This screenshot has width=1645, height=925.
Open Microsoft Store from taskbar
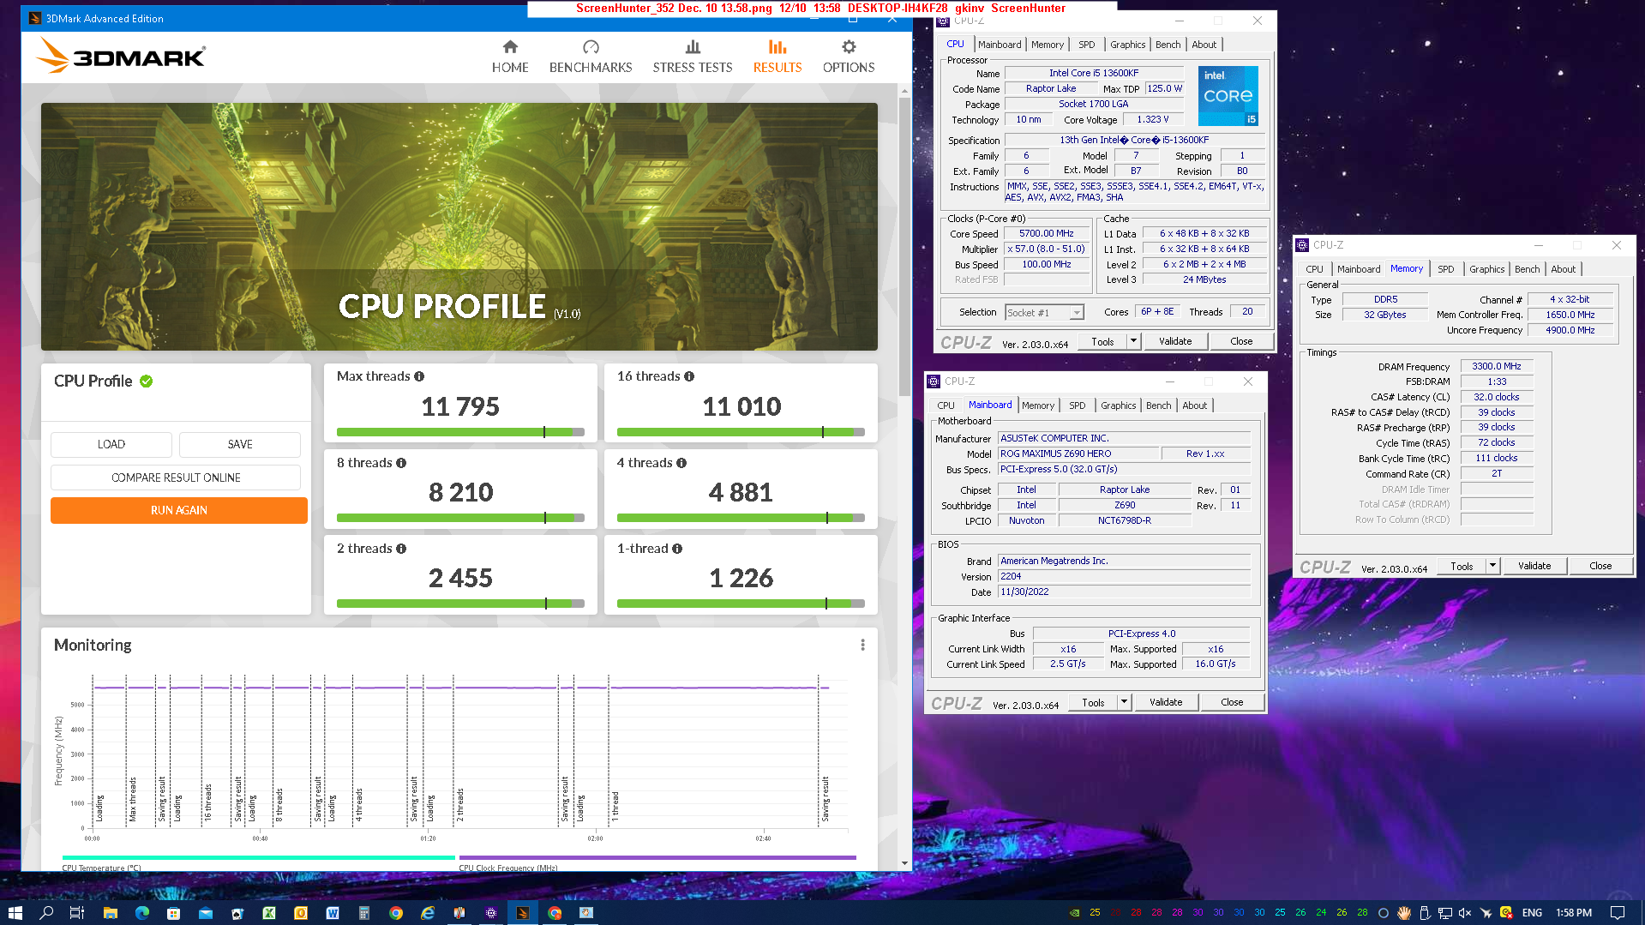coord(173,912)
